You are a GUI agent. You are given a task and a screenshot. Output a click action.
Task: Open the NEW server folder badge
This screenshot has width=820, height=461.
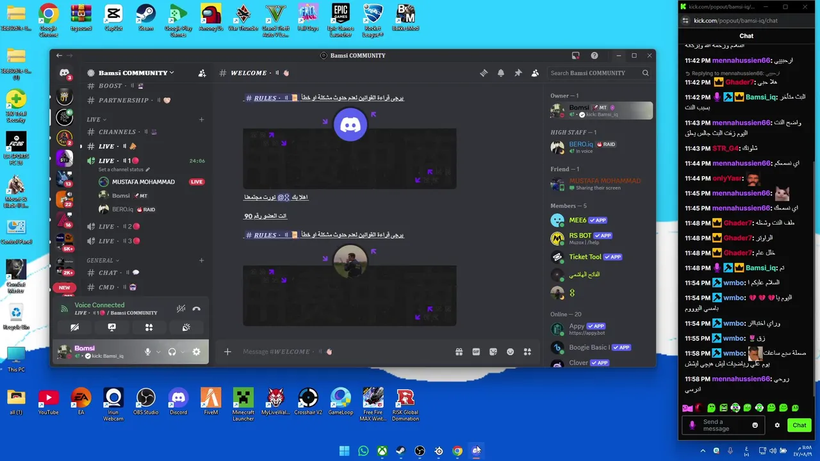(x=64, y=287)
